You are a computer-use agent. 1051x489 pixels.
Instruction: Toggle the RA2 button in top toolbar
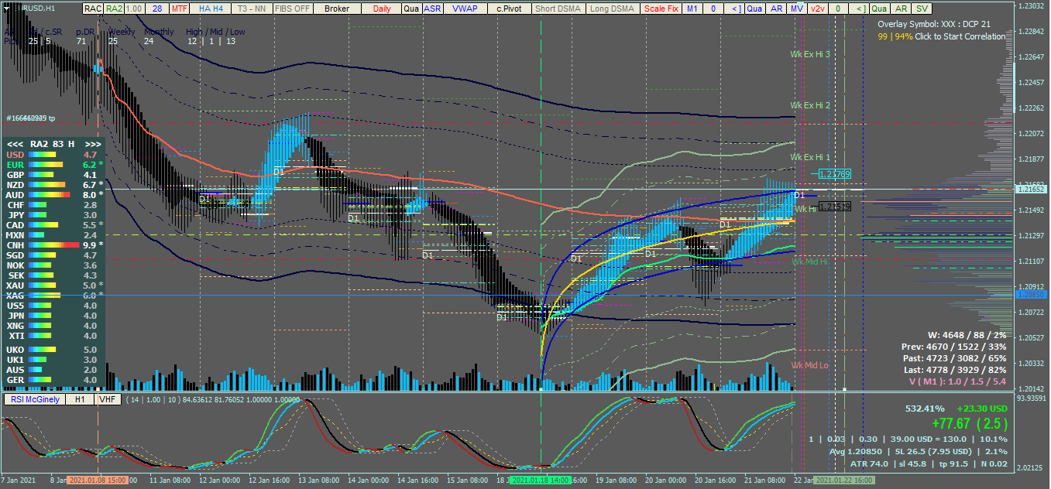pyautogui.click(x=114, y=9)
